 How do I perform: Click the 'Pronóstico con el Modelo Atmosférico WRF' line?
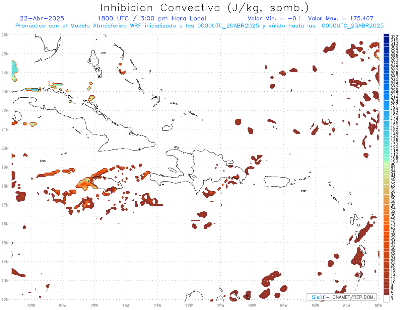click(199, 26)
